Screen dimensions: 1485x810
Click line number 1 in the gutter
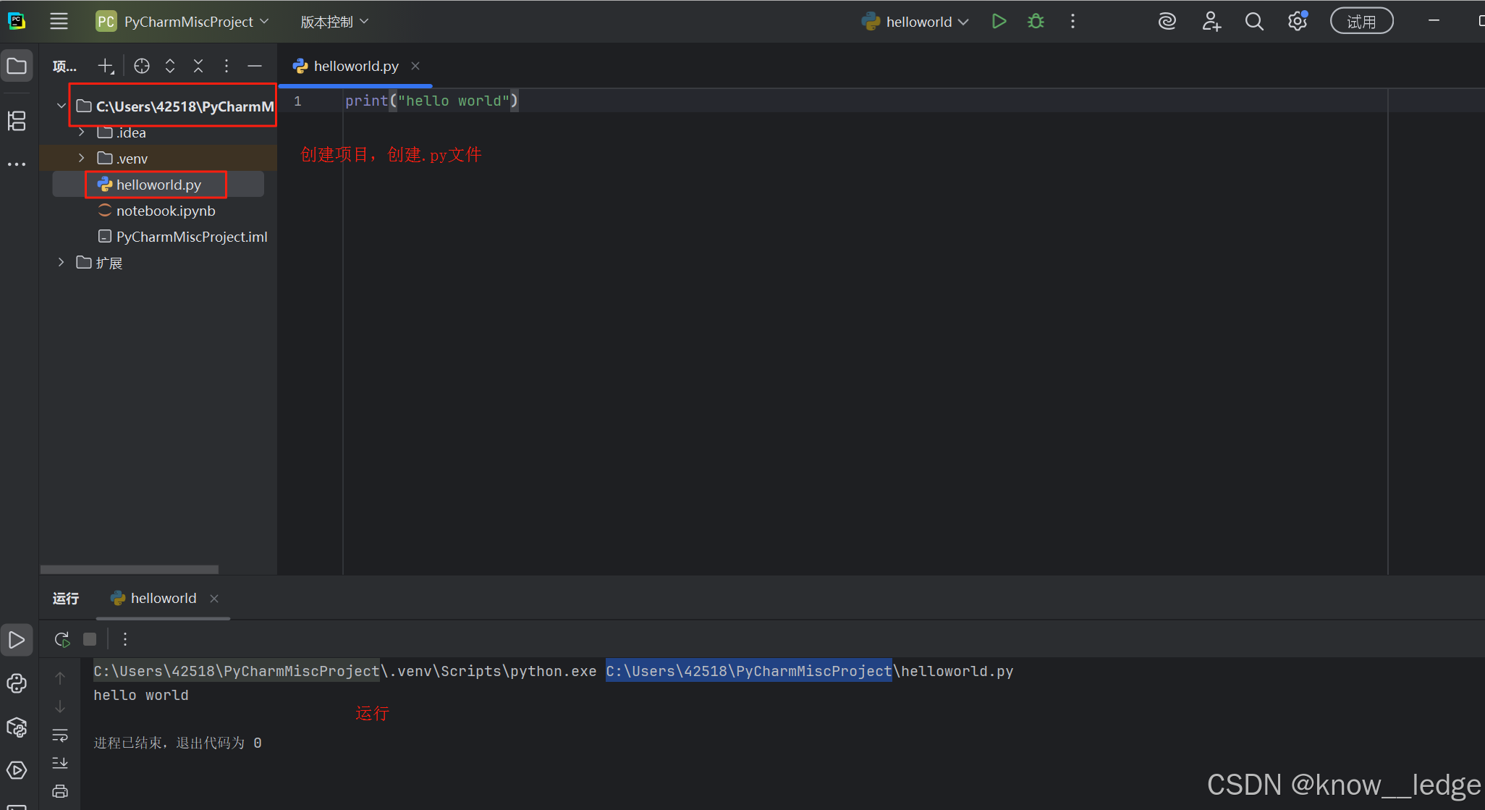click(x=297, y=101)
